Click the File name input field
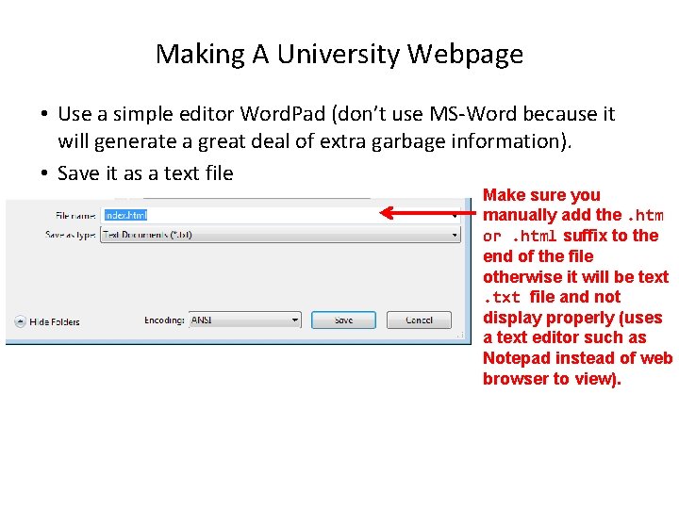 [280, 215]
